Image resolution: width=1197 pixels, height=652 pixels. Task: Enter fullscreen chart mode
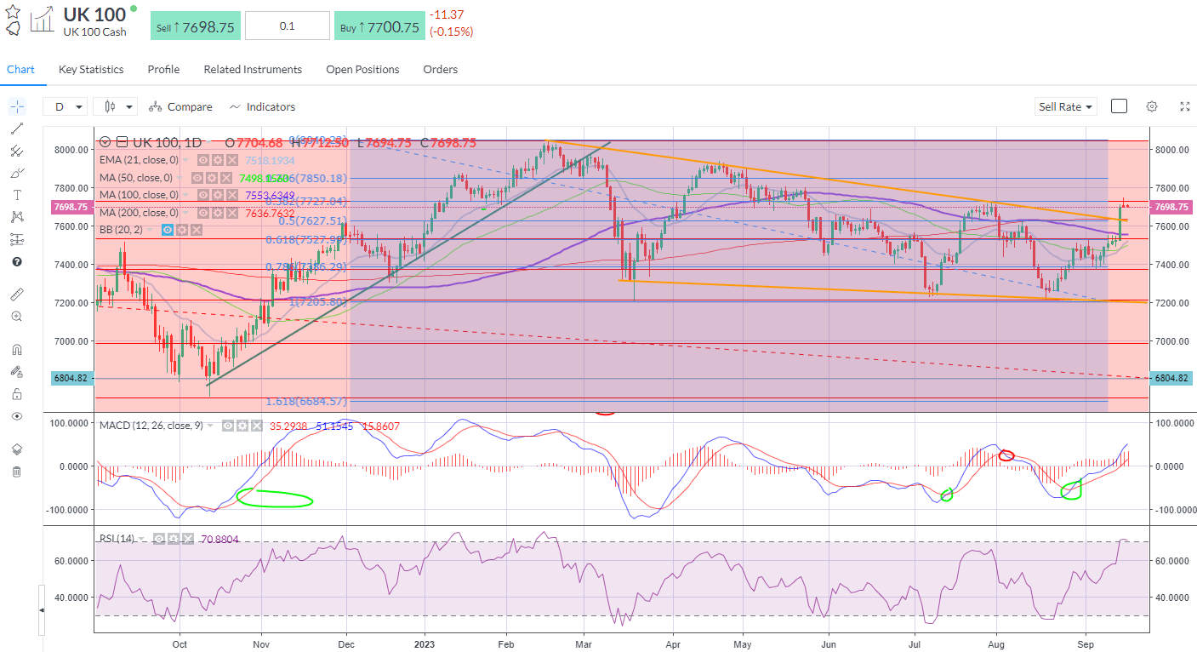[x=1185, y=106]
